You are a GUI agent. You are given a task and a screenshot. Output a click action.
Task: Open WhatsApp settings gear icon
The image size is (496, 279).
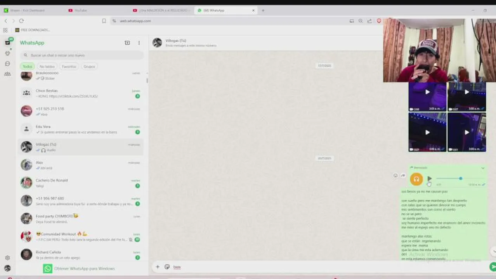click(7, 258)
